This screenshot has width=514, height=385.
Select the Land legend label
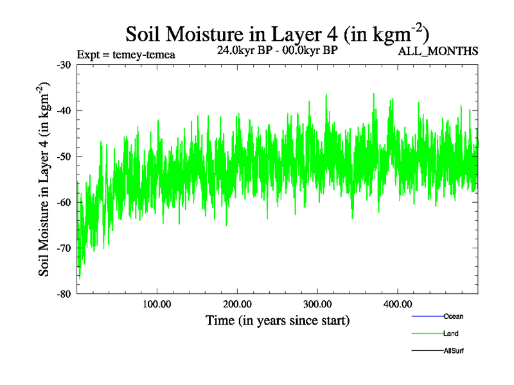(450, 334)
